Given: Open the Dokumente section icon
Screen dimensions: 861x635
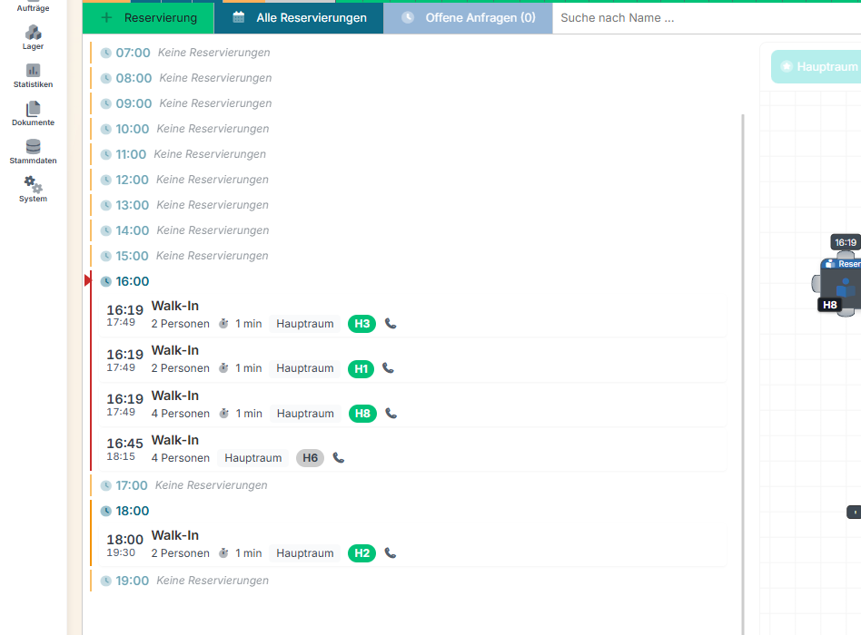Looking at the screenshot, I should (33, 109).
